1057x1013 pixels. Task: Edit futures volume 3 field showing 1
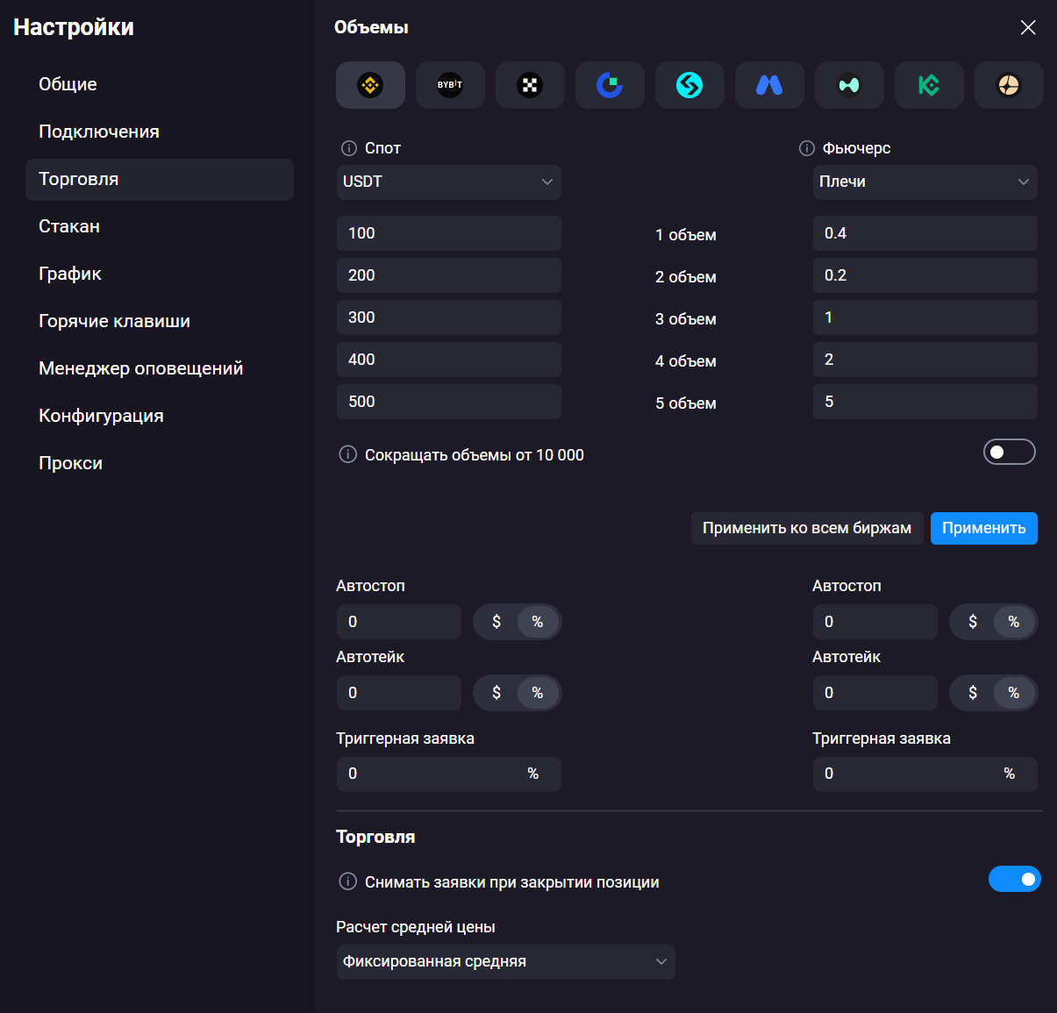point(925,317)
